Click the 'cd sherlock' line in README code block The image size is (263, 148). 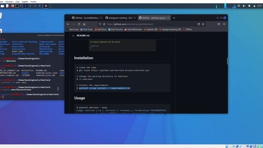(85, 79)
